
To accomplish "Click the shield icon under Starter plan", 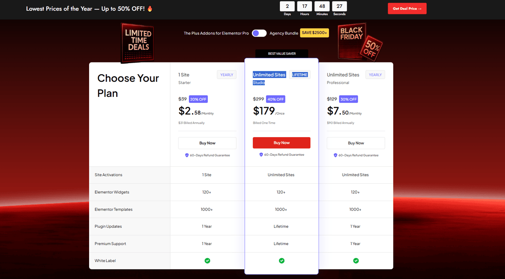I will [187, 155].
